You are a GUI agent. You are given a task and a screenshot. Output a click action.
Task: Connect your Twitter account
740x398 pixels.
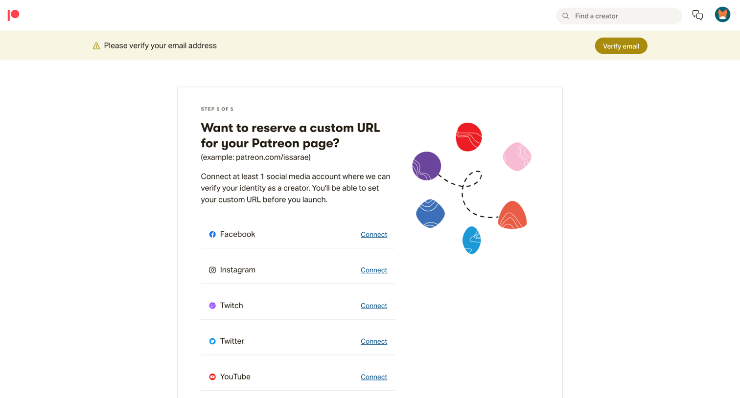(x=374, y=342)
